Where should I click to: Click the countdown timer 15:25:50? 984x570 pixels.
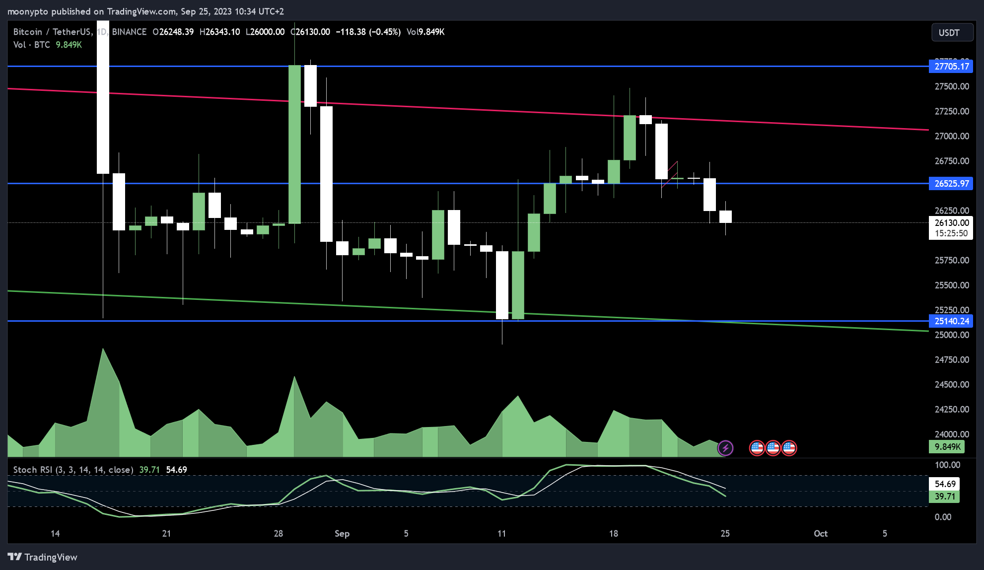point(951,233)
